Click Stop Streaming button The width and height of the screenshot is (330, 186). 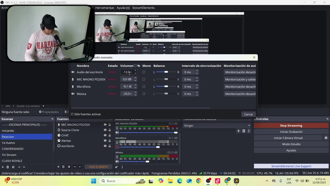coord(291,126)
